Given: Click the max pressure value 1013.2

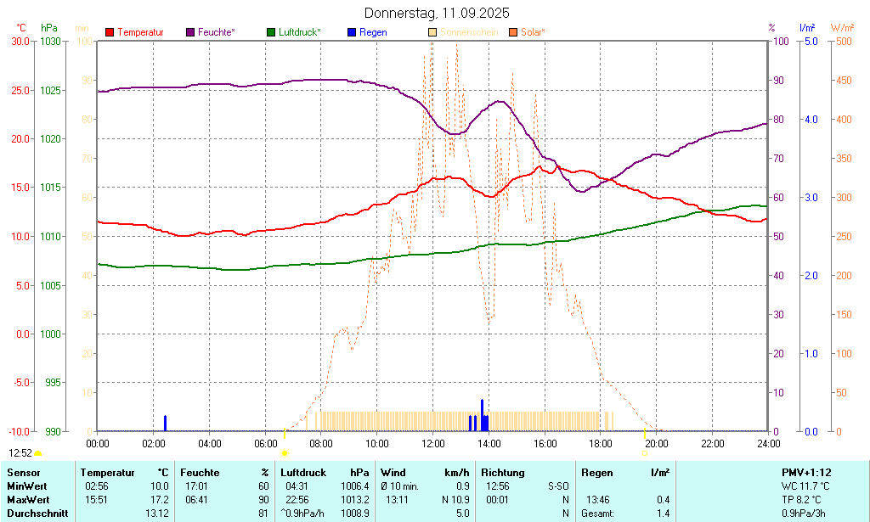Looking at the screenshot, I should (355, 499).
